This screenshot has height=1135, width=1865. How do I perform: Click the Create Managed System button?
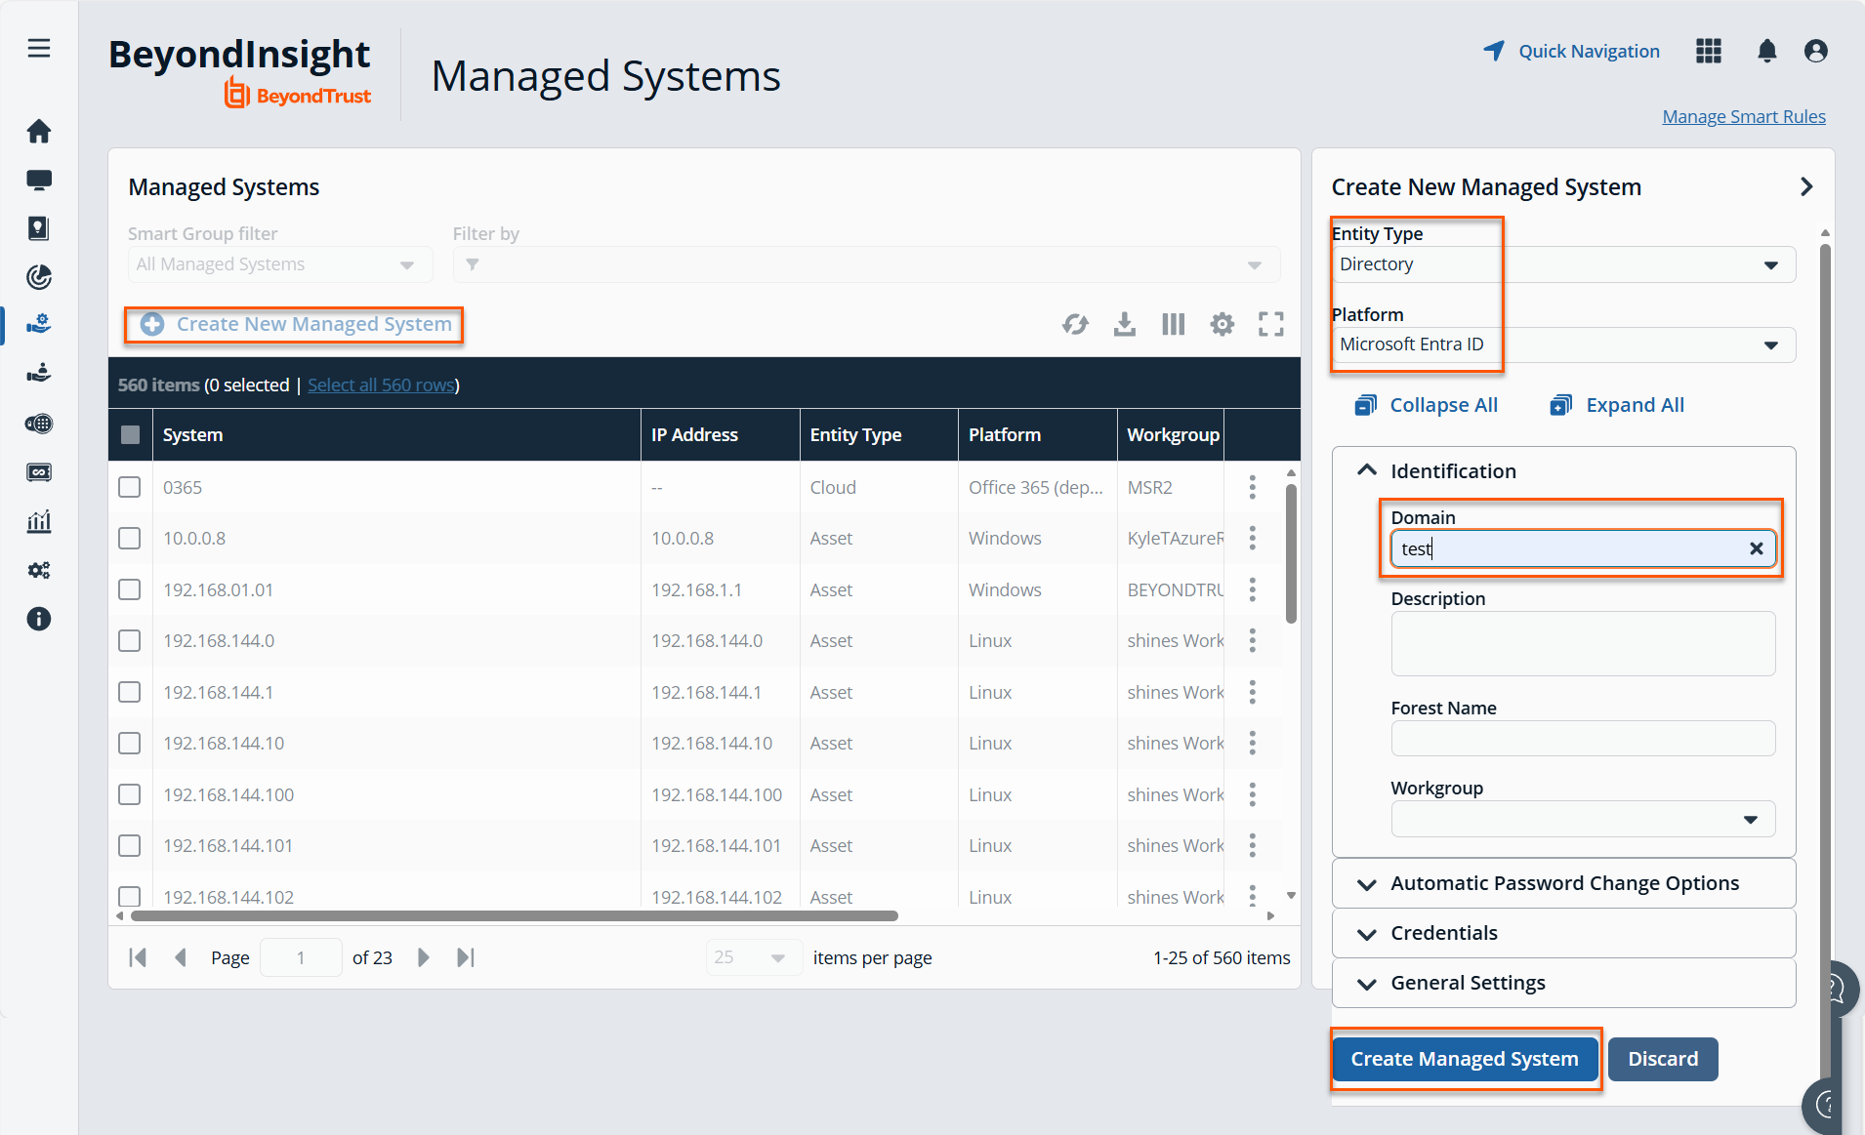pos(1465,1059)
